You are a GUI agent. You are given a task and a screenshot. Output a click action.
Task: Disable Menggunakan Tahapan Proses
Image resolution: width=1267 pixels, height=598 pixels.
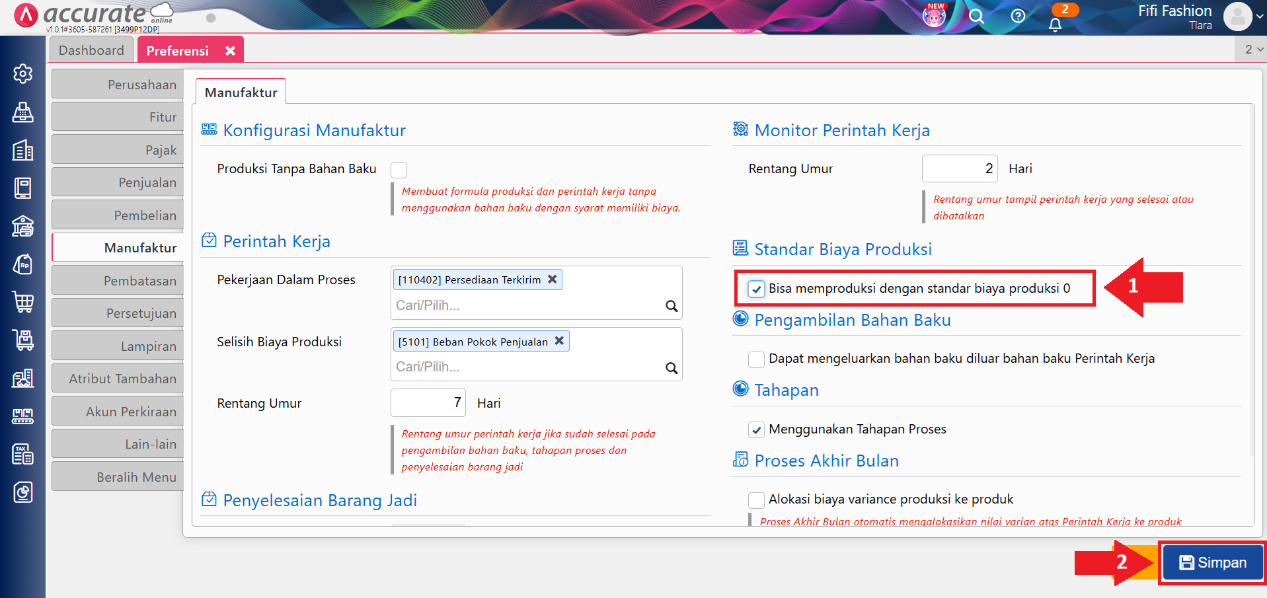coord(755,430)
